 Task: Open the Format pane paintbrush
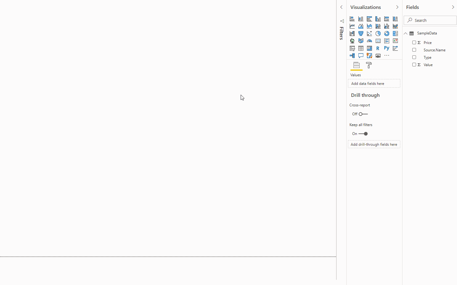point(369,65)
